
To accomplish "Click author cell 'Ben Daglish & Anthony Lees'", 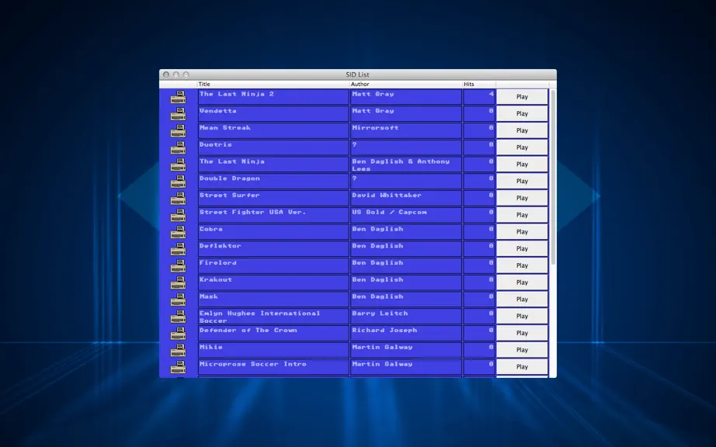I will (x=406, y=165).
